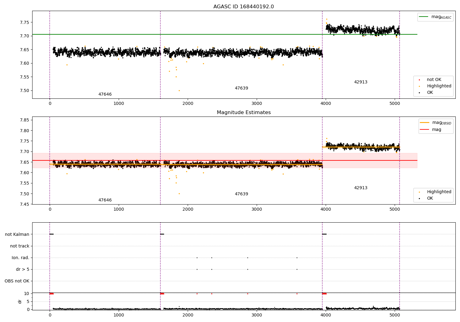Click the 7.80 y-axis tick label

[x=24, y=131]
